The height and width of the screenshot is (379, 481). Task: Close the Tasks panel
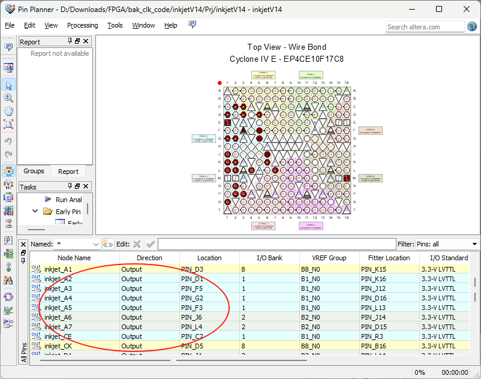(x=86, y=186)
